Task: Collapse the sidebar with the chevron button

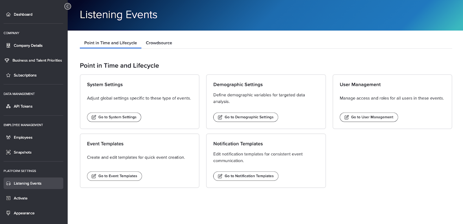Action: point(68,6)
